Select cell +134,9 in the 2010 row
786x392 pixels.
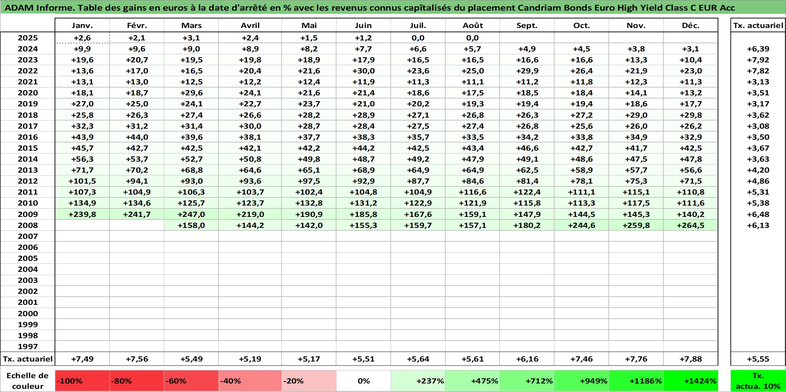pyautogui.click(x=82, y=203)
